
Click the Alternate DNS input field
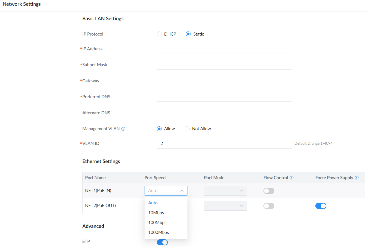coord(224,113)
